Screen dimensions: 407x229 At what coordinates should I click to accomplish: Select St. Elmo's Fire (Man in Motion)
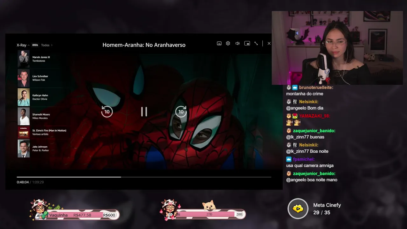click(x=49, y=130)
